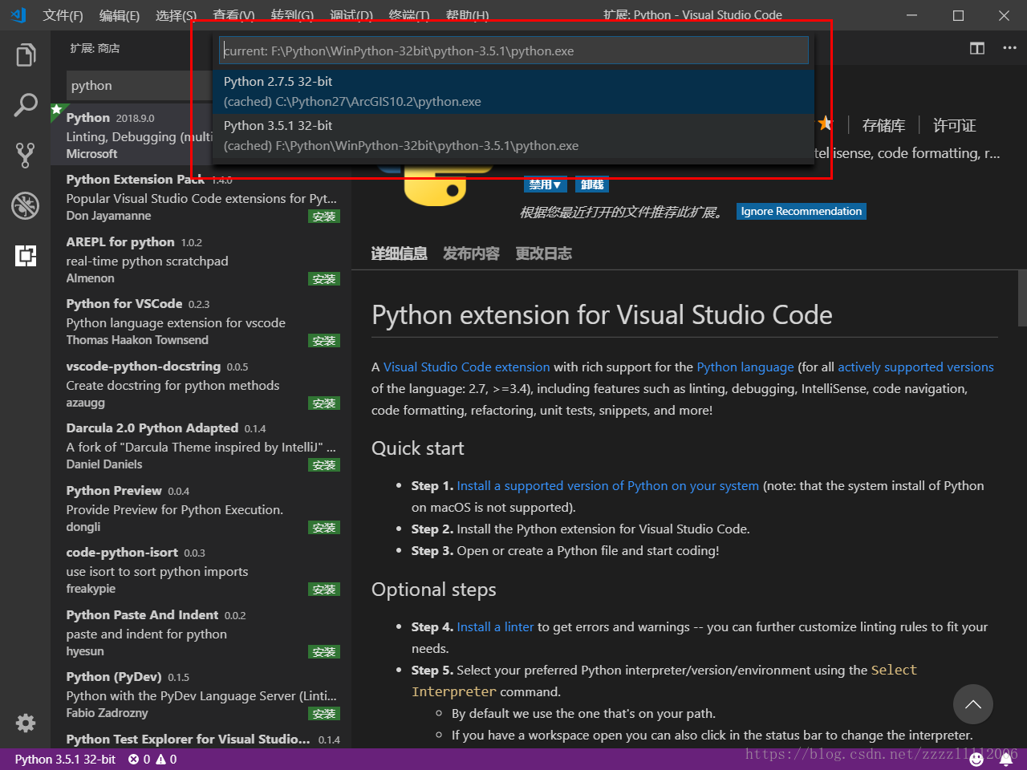This screenshot has width=1027, height=770.
Task: Click Ignore Recommendation button
Action: point(802,212)
